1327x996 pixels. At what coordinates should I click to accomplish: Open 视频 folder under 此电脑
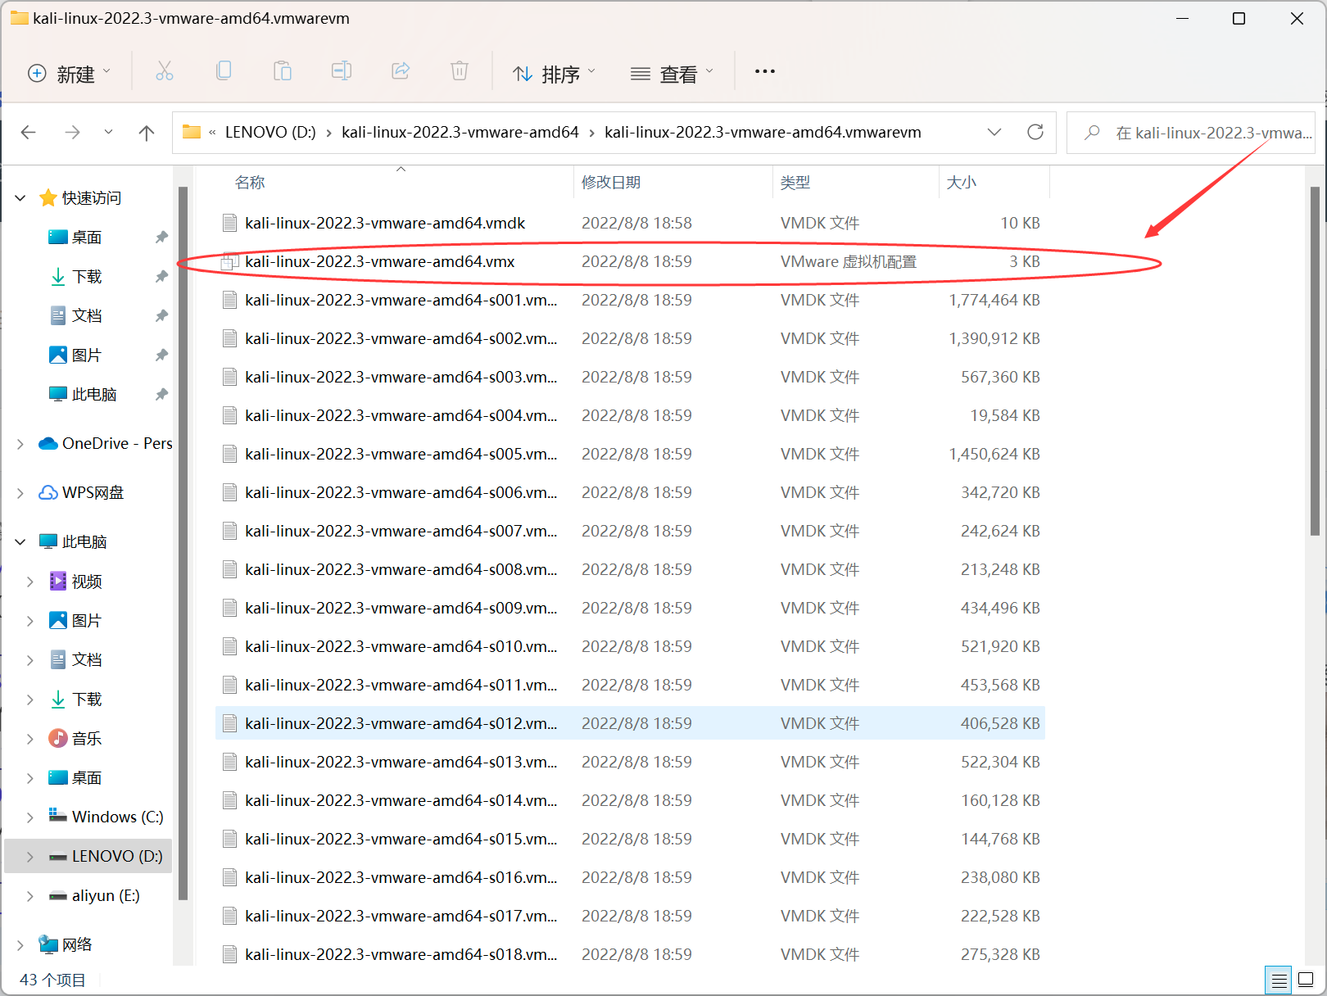coord(87,582)
